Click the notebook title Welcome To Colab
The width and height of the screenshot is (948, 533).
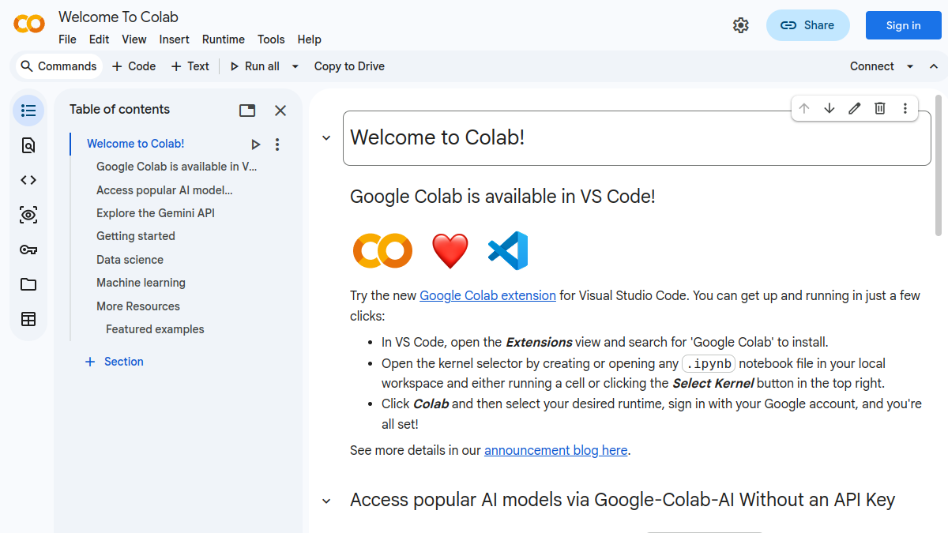[x=118, y=17]
